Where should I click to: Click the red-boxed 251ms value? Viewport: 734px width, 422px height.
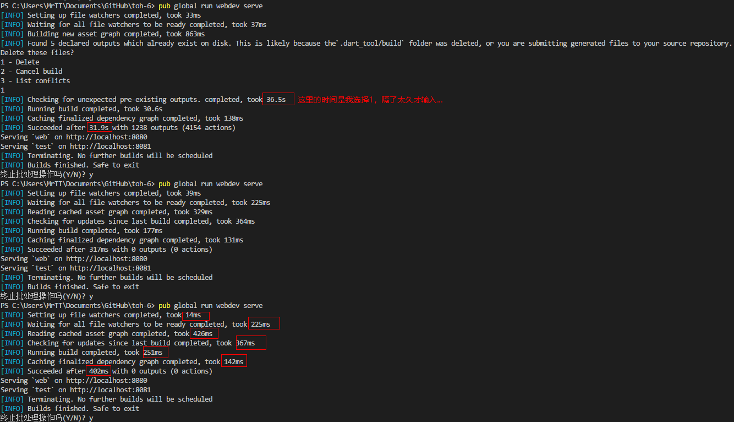[x=153, y=353]
